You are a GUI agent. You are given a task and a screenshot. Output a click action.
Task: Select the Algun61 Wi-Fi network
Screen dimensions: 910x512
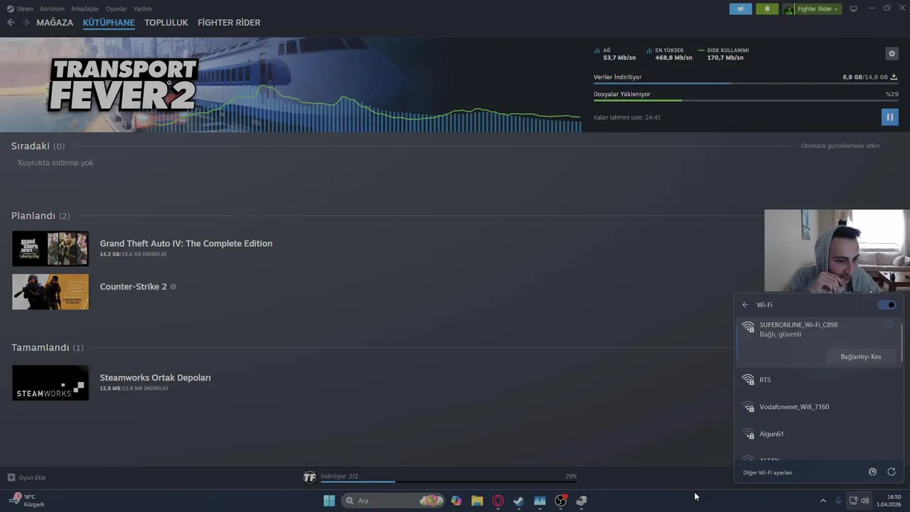(818, 434)
